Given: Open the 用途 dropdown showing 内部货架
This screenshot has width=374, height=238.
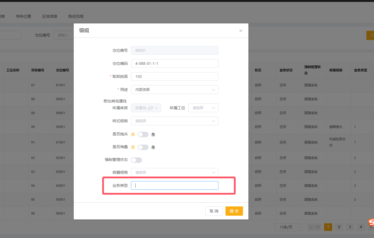Looking at the screenshot, I should tap(175, 90).
